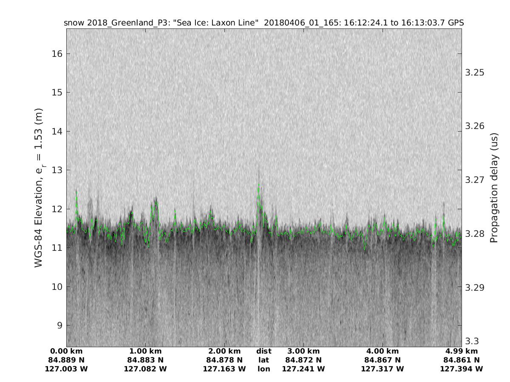Click the "84.878 N" latitude label
This screenshot has width=510, height=382.
[x=224, y=360]
